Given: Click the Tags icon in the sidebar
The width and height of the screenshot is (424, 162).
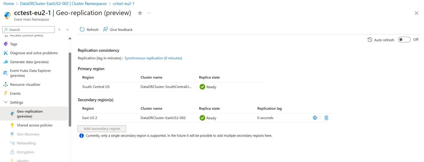Looking at the screenshot, I should click(5, 44).
